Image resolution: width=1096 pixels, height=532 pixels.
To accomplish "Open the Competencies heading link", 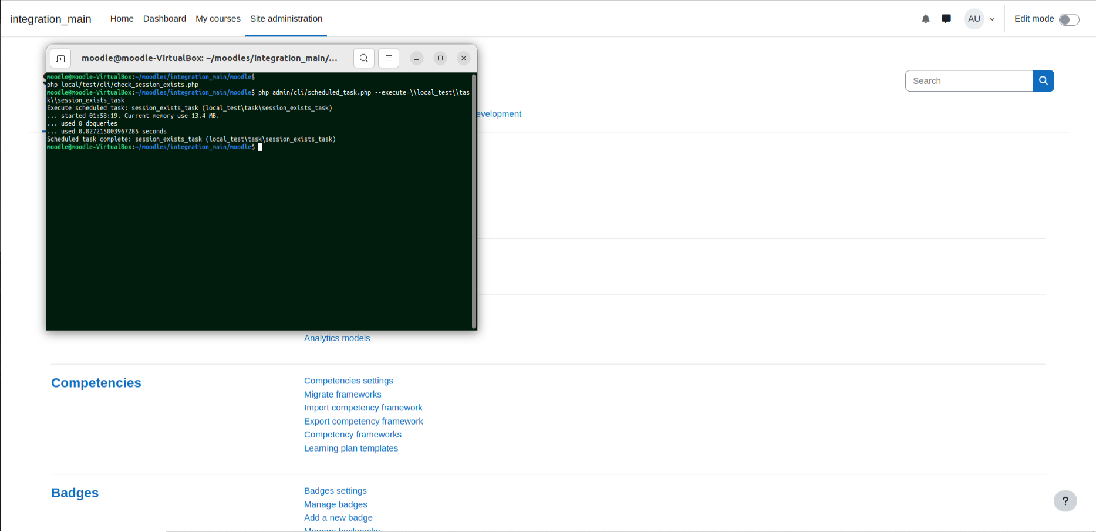I will tap(96, 383).
